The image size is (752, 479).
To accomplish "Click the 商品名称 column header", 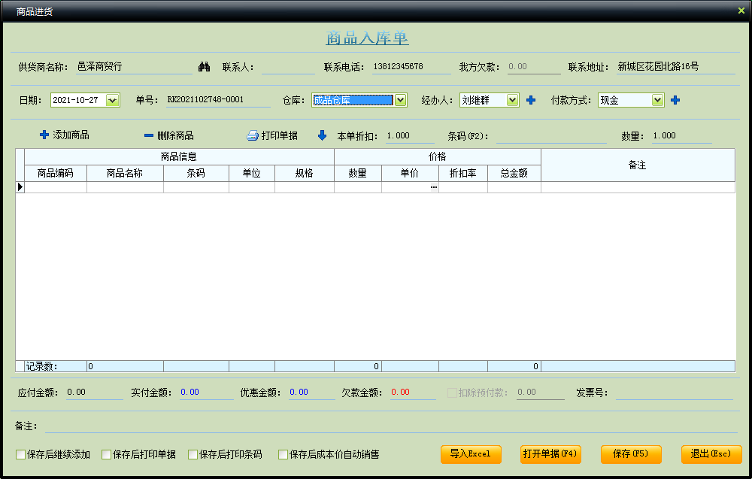I will click(x=125, y=173).
